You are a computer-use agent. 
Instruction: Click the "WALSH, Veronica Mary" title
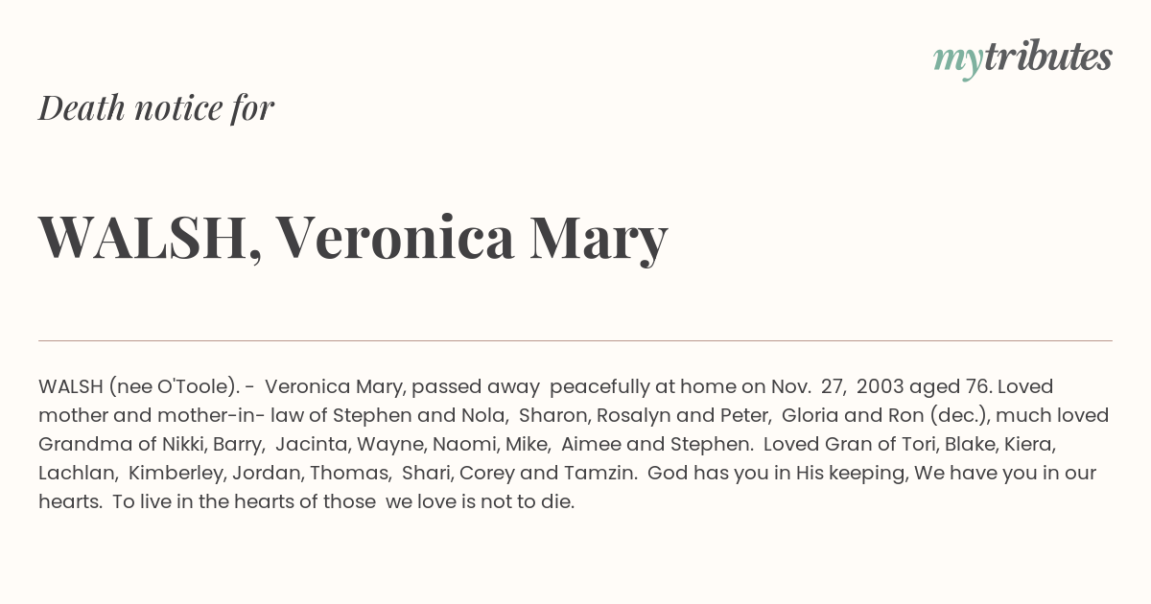point(353,239)
